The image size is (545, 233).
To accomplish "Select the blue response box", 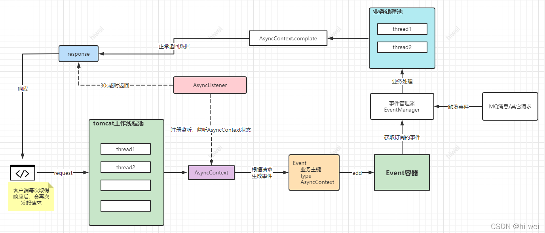I will coord(78,54).
